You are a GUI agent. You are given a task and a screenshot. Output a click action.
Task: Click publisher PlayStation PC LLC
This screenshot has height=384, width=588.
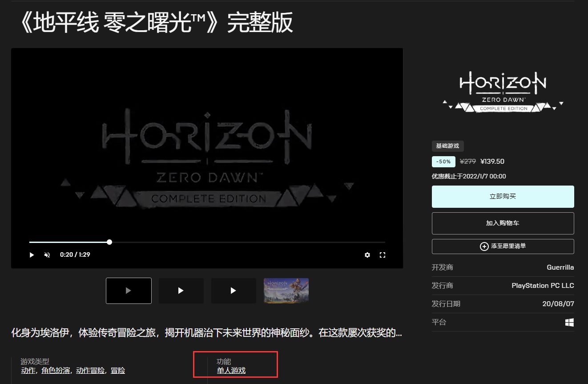(543, 286)
